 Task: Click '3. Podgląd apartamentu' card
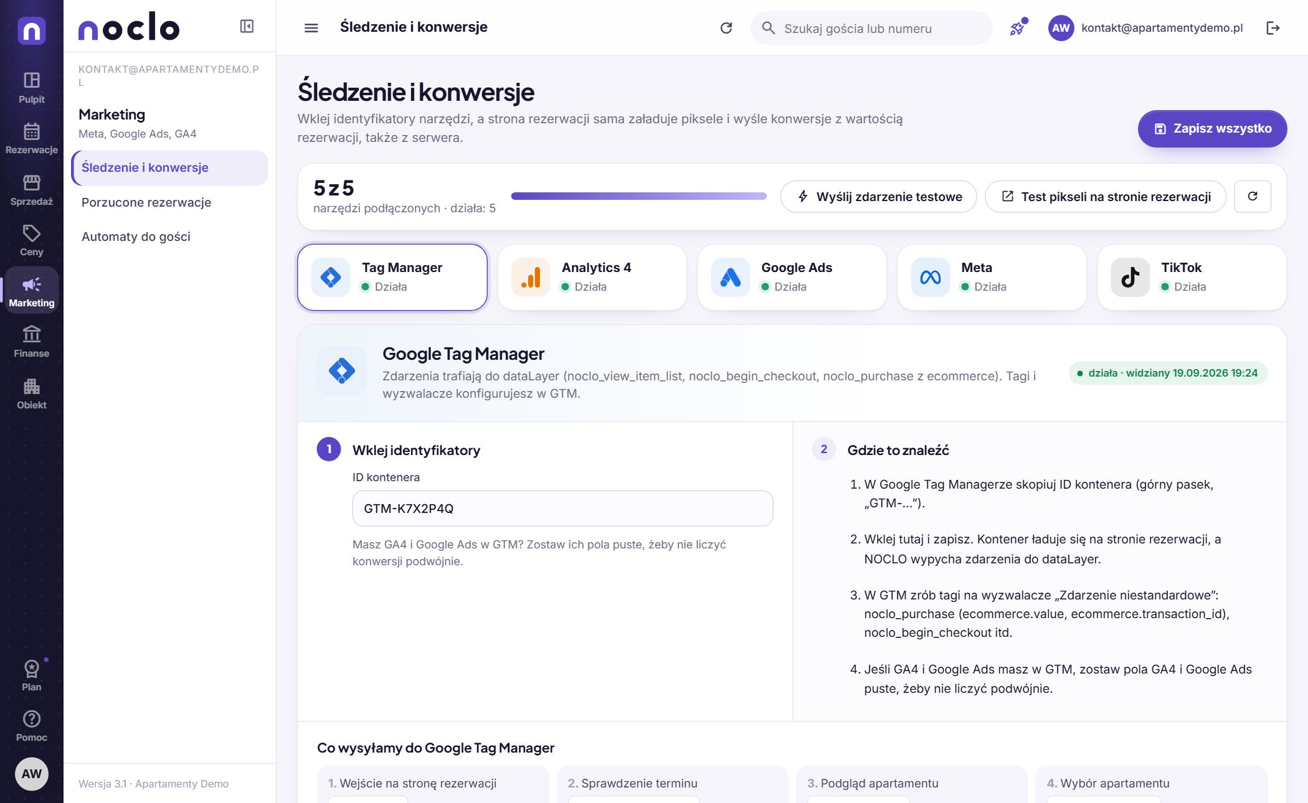911,784
